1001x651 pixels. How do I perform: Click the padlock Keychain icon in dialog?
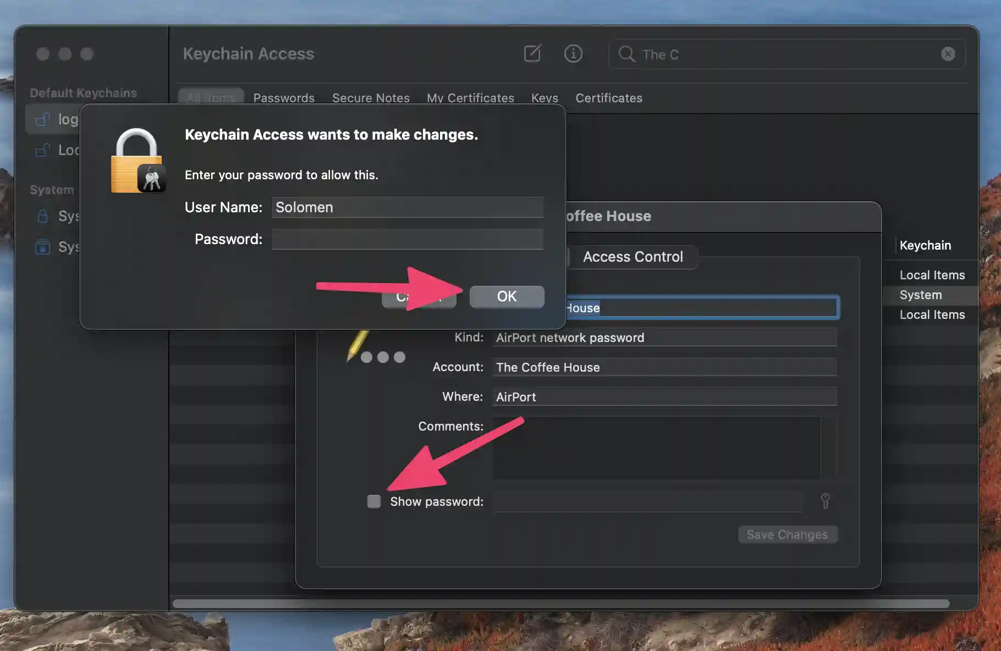point(138,160)
